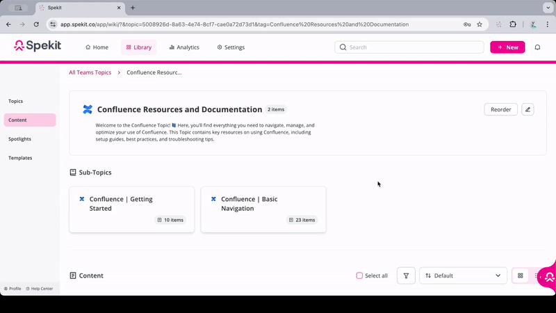Open the Spekit assistant floating button
556x313 pixels.
pyautogui.click(x=548, y=277)
